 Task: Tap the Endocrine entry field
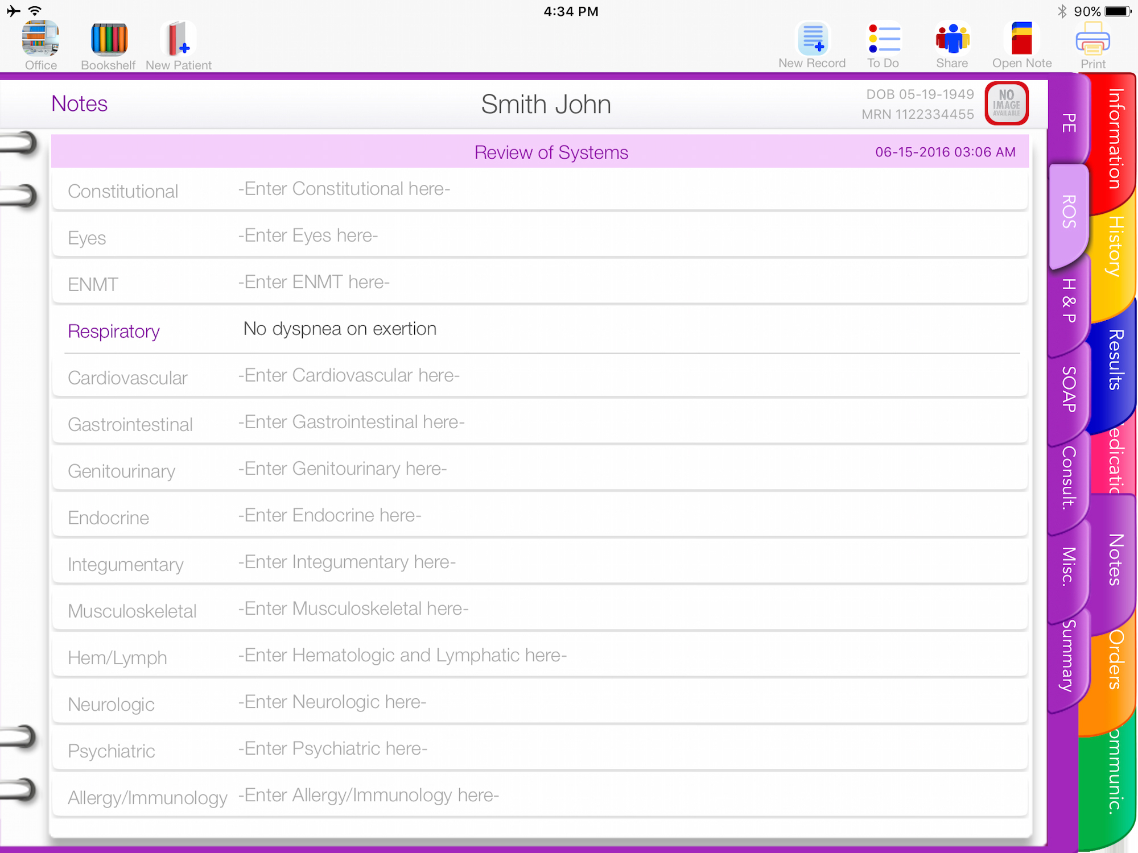(x=632, y=515)
